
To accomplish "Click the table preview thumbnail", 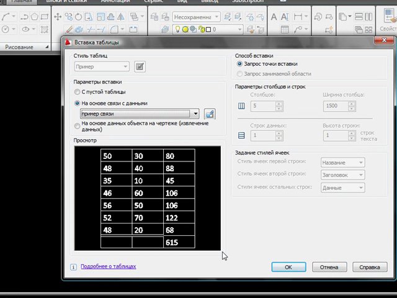I will tap(148, 199).
